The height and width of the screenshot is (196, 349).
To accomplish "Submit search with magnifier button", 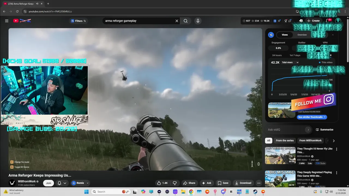I will click(186, 21).
